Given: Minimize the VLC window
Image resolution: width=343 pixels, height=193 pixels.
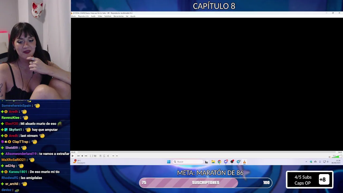Looking at the screenshot, I should 326,13.
